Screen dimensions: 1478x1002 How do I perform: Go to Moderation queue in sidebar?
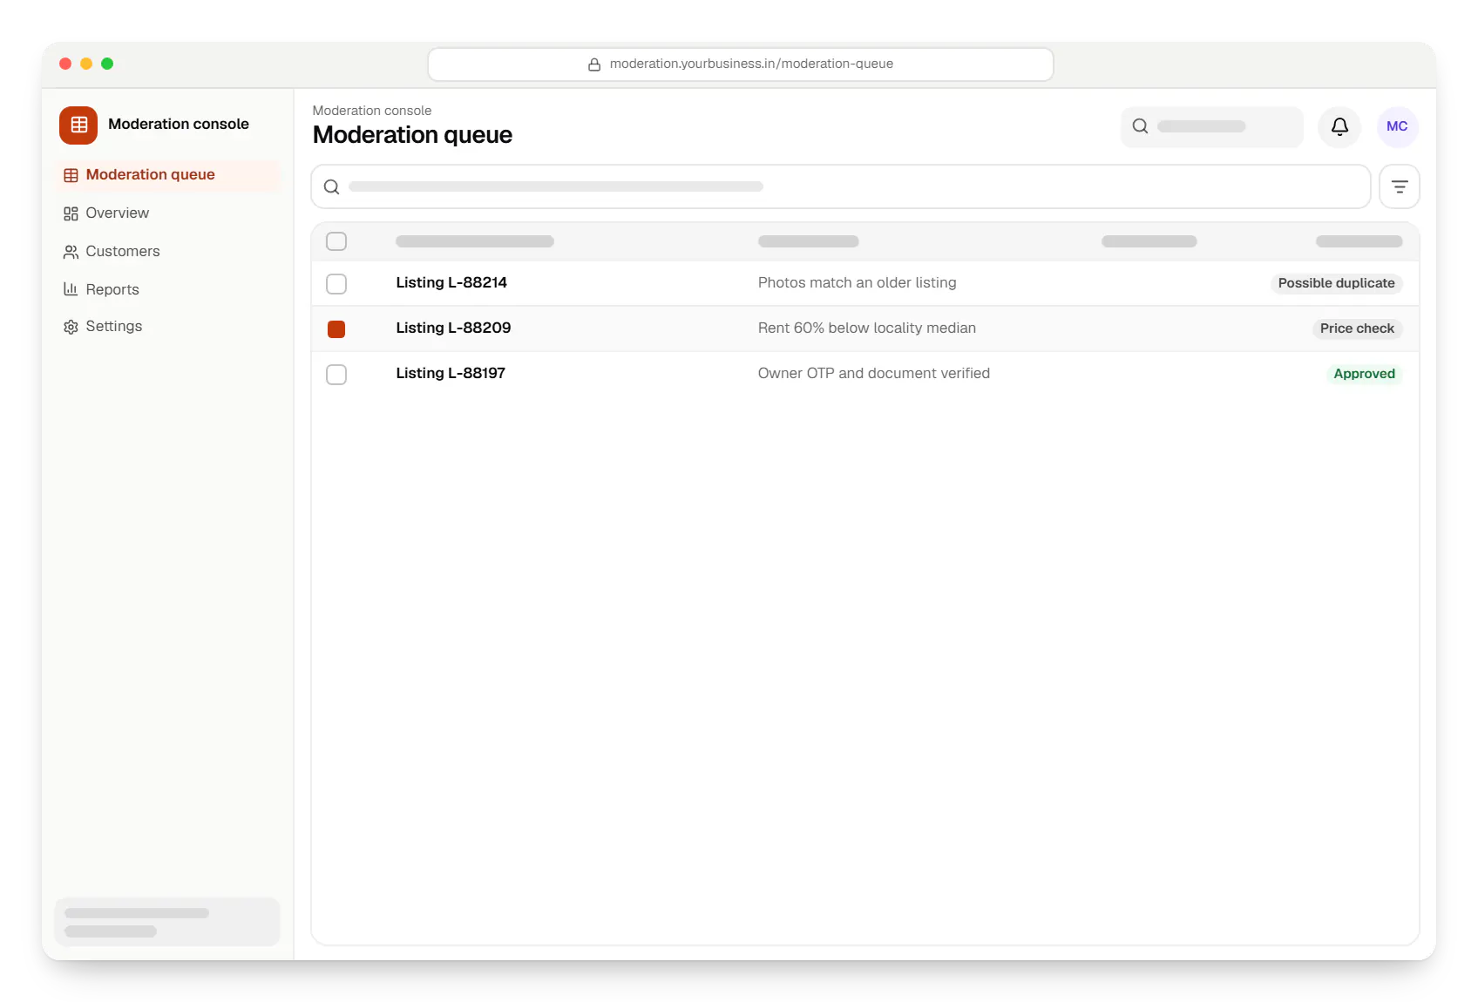point(167,175)
